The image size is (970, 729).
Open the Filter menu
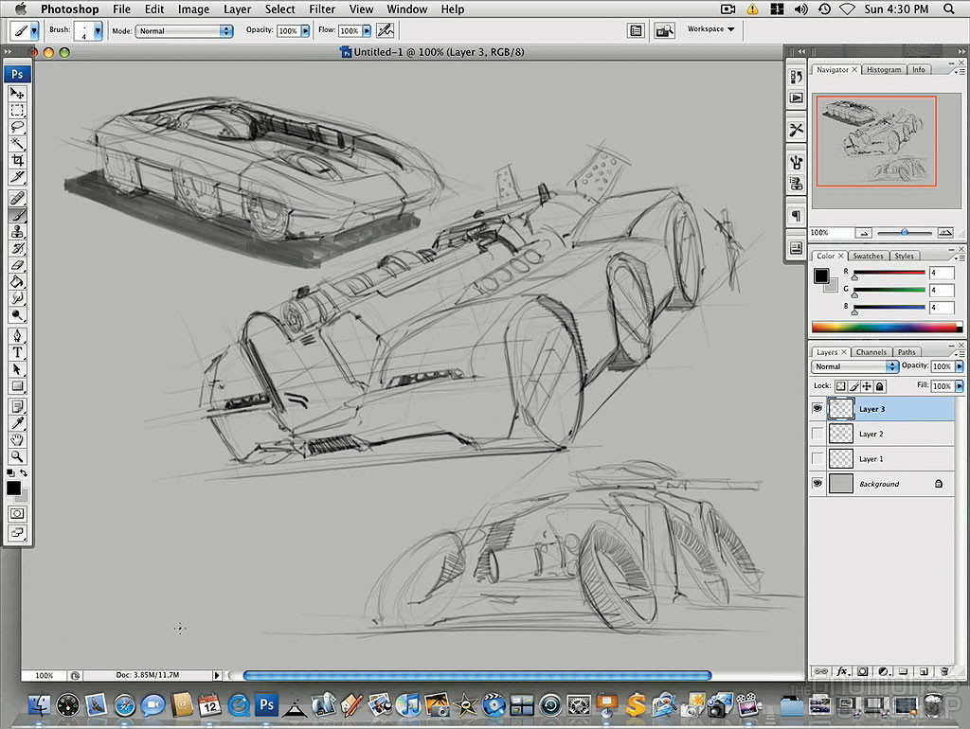click(322, 9)
